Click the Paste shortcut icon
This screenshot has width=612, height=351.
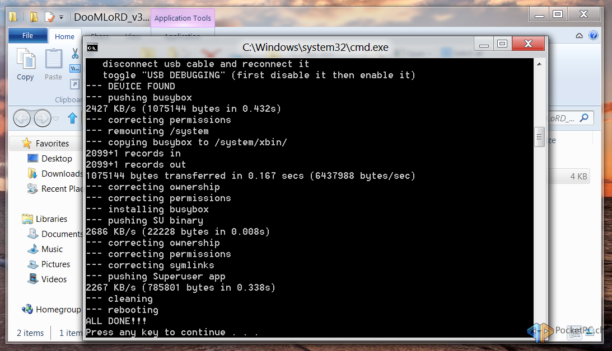click(75, 84)
